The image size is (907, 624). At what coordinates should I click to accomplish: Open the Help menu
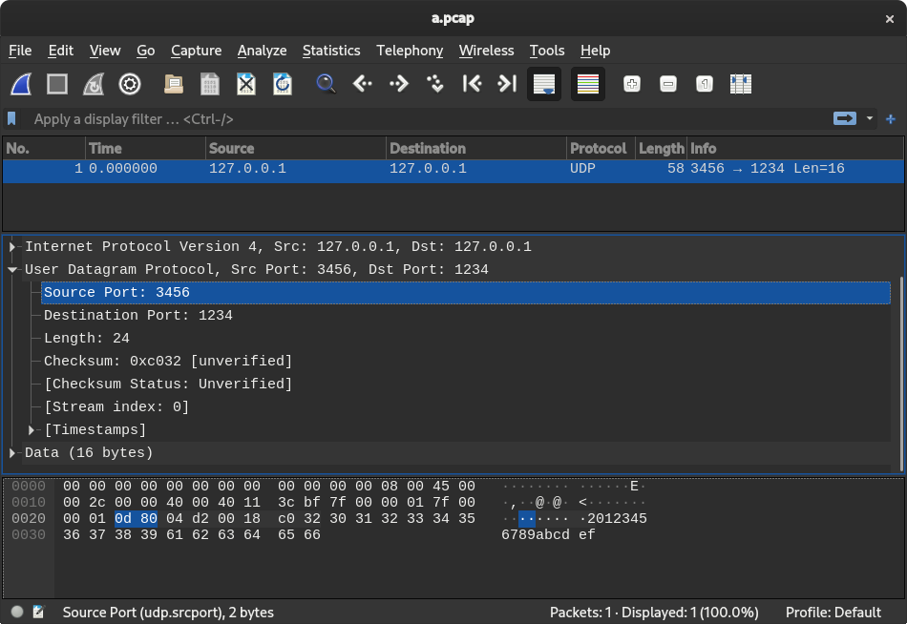[595, 51]
